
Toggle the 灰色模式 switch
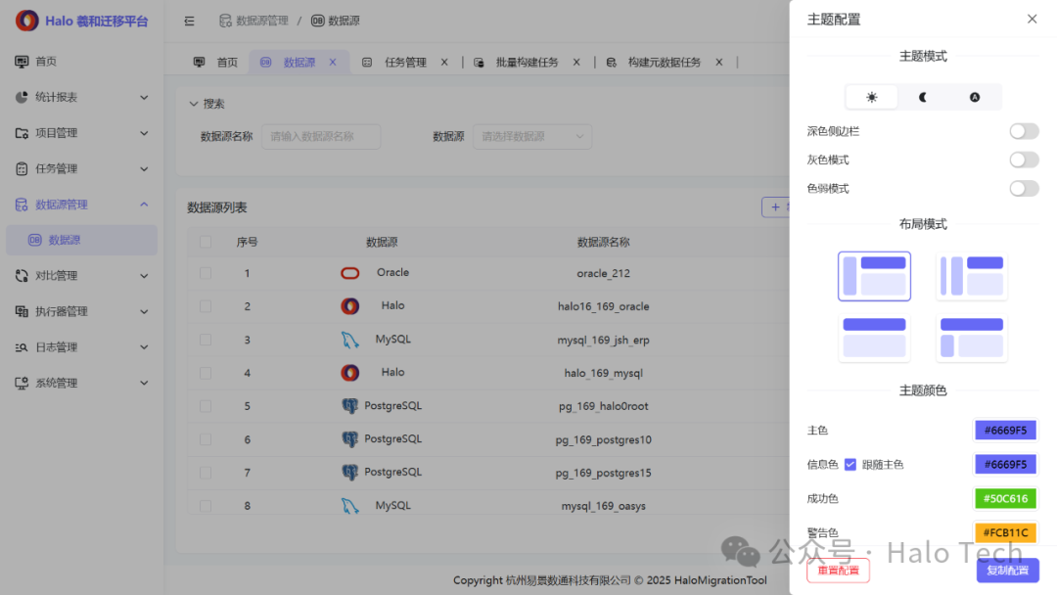[x=1024, y=160]
